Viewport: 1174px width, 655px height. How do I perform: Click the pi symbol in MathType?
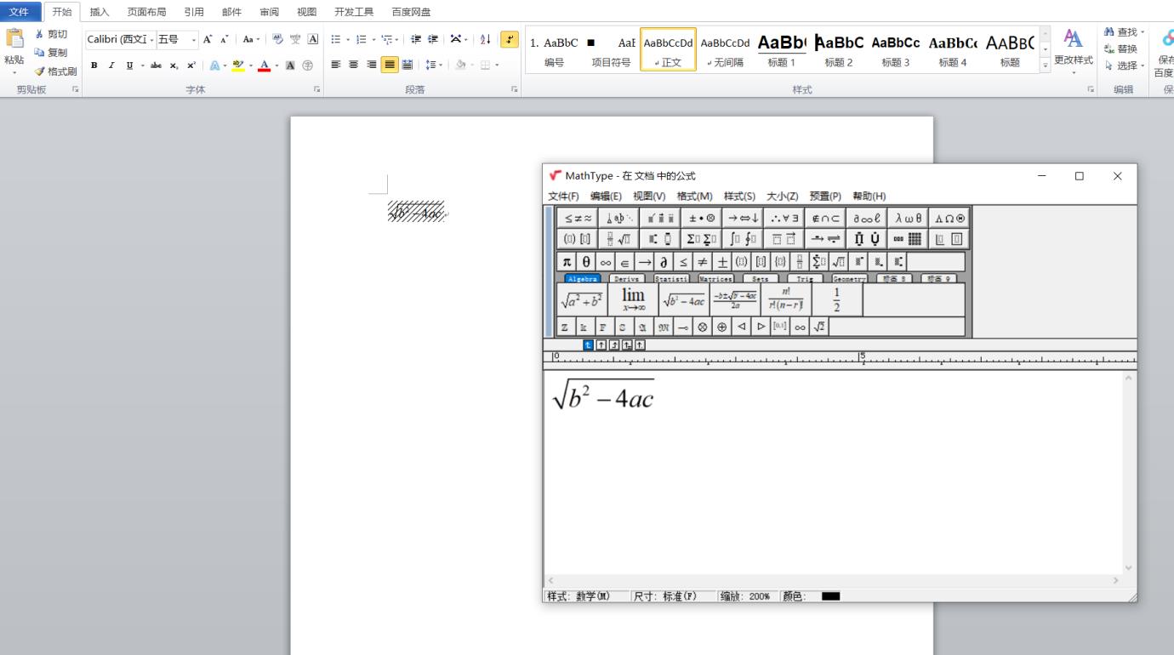pyautogui.click(x=567, y=262)
